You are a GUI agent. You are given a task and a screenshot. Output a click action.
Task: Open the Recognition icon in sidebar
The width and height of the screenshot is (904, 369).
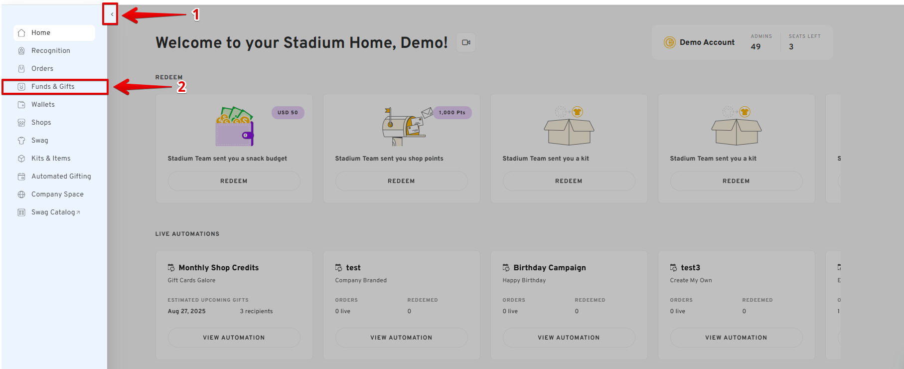pos(21,51)
